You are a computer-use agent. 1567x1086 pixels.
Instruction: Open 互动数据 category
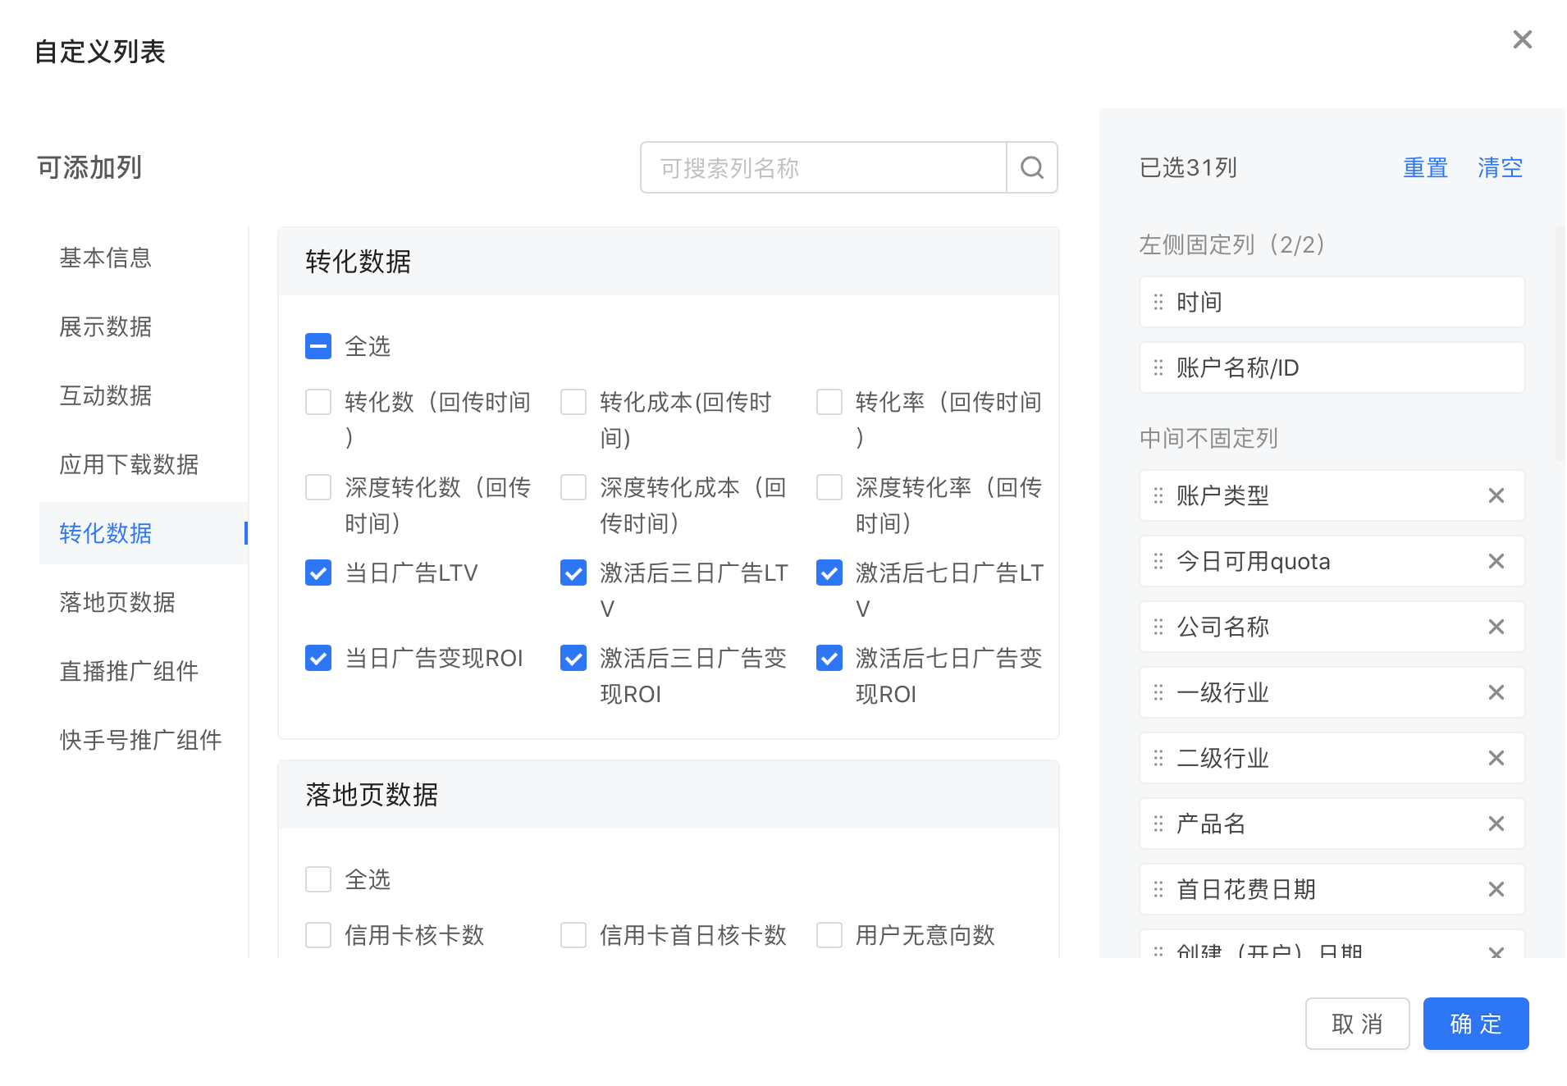coord(144,395)
